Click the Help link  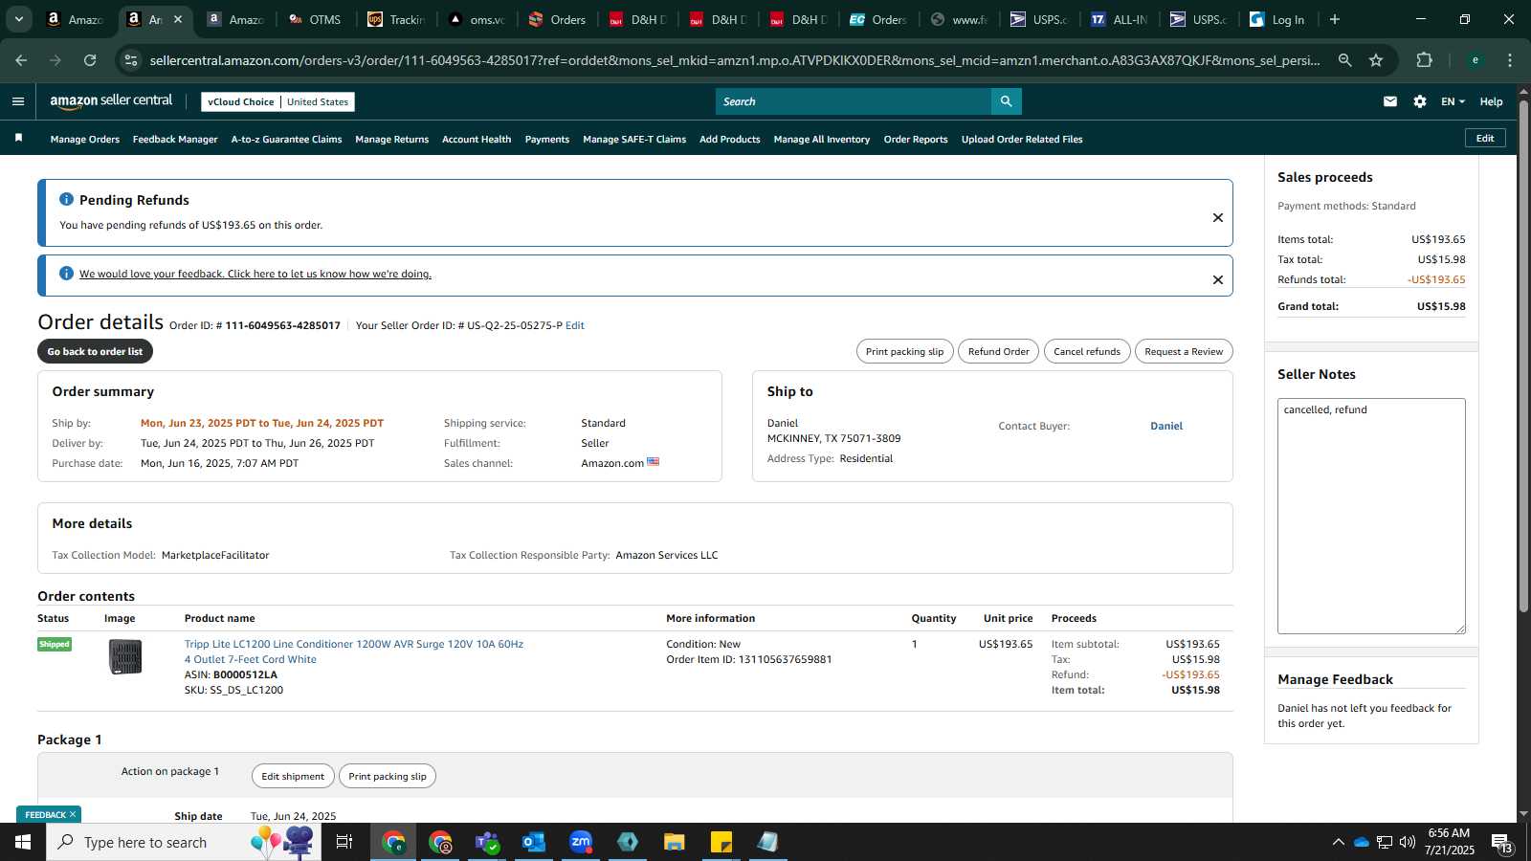click(x=1491, y=101)
